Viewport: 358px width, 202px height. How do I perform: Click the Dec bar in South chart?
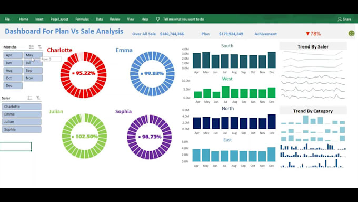tap(272, 60)
